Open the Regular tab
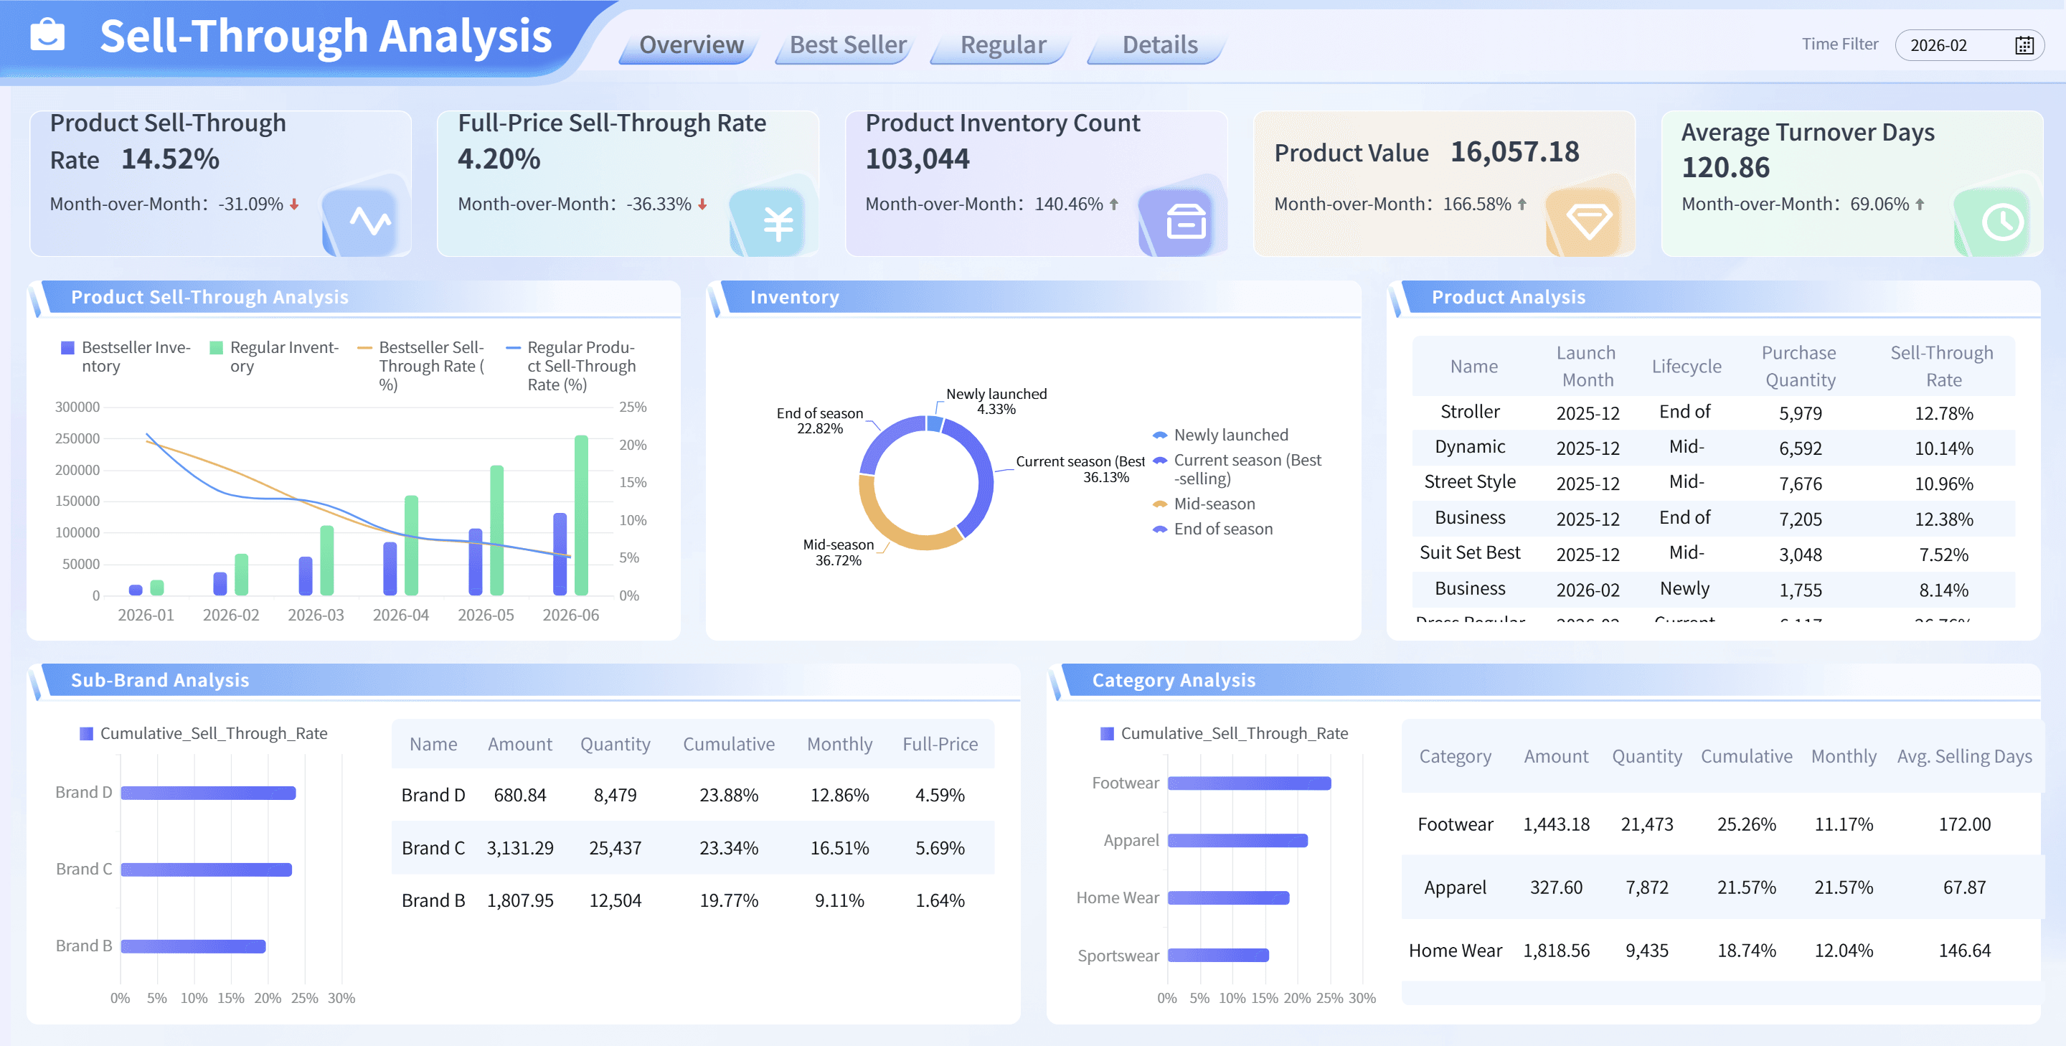Screen dimensions: 2066x1046 coord(1003,45)
